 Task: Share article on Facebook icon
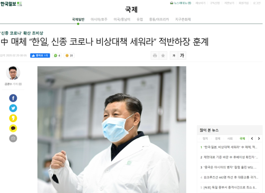13,98
